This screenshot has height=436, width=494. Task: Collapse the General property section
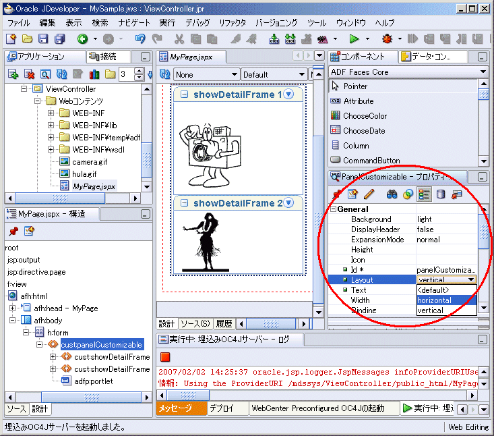click(333, 209)
